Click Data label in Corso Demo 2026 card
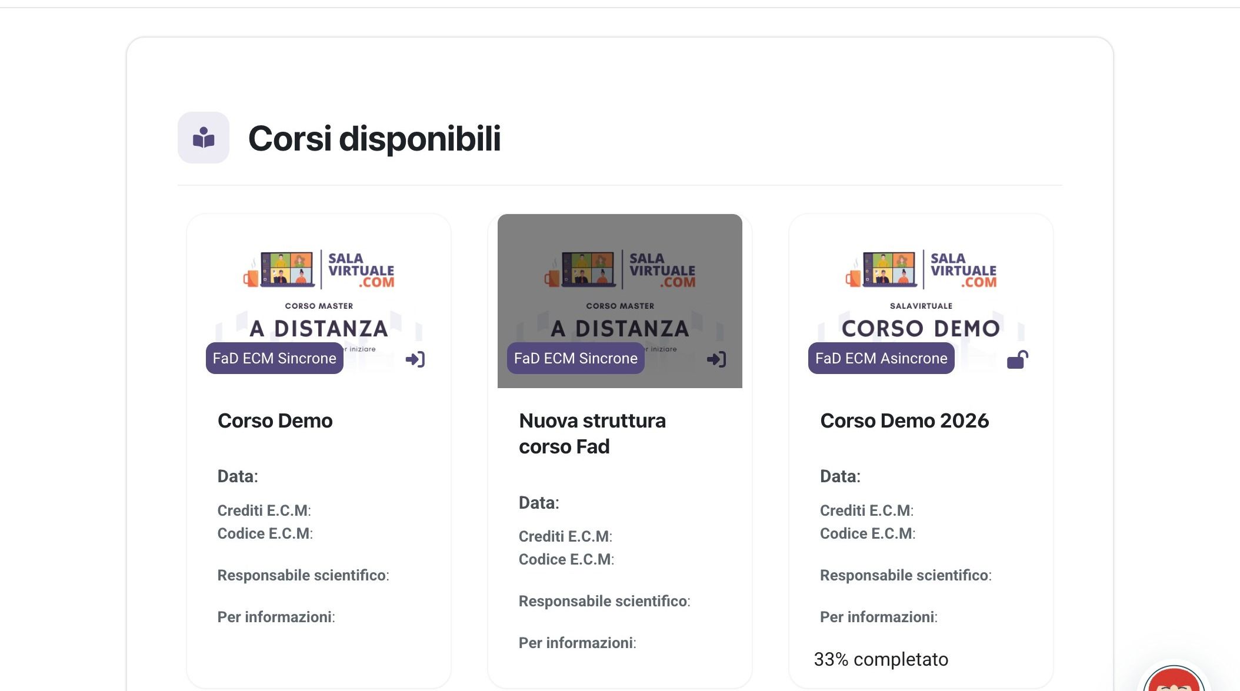Viewport: 1240px width, 691px height. click(840, 476)
